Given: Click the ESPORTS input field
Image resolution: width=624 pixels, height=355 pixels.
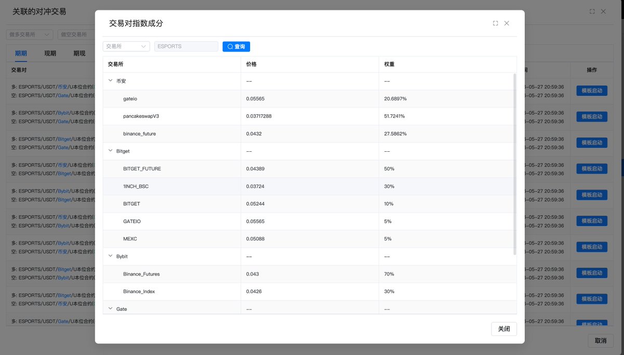Looking at the screenshot, I should point(186,46).
